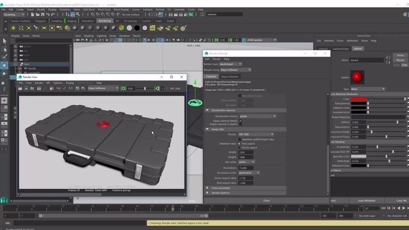The height and width of the screenshot is (230, 409).
Task: Click Redo Previous Render in Render View
Action: click(x=20, y=89)
